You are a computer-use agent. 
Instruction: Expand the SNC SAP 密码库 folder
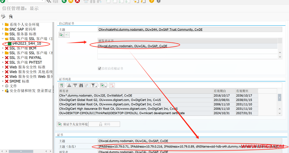pyautogui.click(x=3, y=29)
